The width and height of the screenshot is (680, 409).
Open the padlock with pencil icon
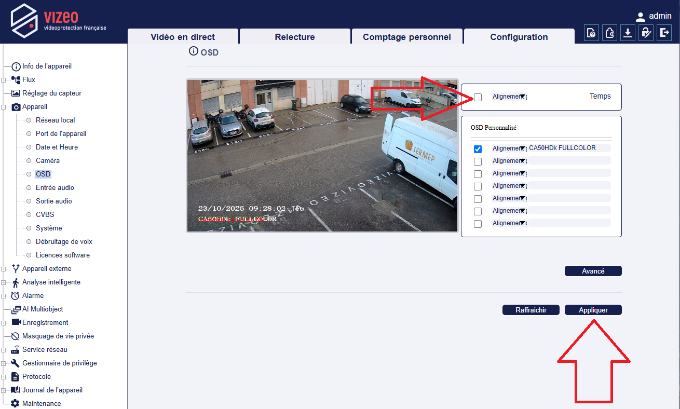point(646,33)
